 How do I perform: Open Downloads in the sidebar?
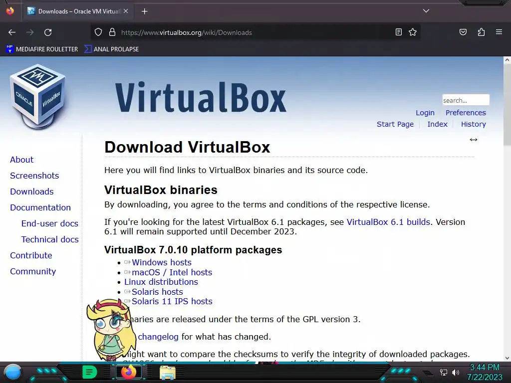click(32, 191)
